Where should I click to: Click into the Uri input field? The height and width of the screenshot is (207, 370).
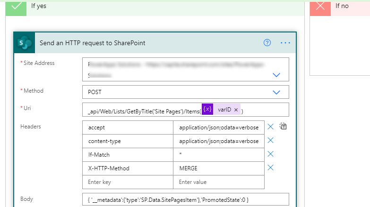point(185,110)
